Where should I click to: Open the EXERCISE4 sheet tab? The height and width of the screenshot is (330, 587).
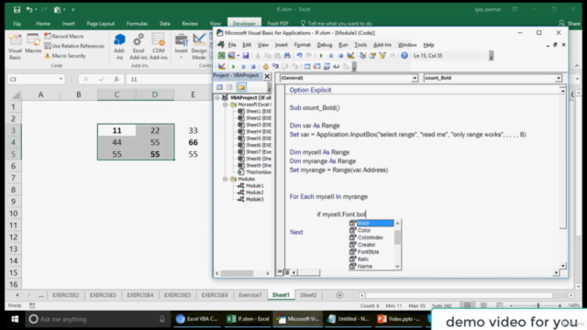140,295
